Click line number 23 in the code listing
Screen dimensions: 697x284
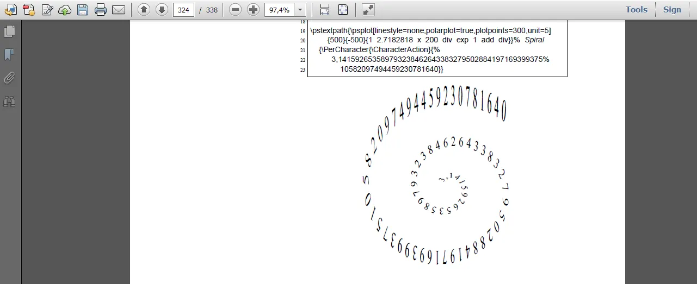click(x=303, y=70)
